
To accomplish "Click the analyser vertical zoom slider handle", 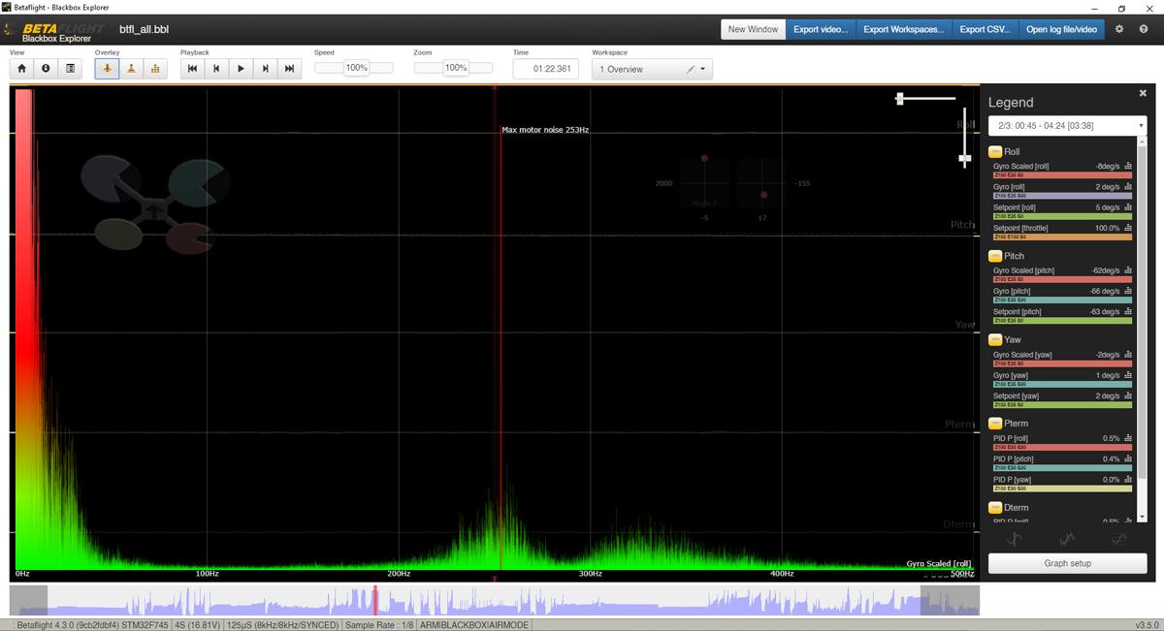I will 965,159.
